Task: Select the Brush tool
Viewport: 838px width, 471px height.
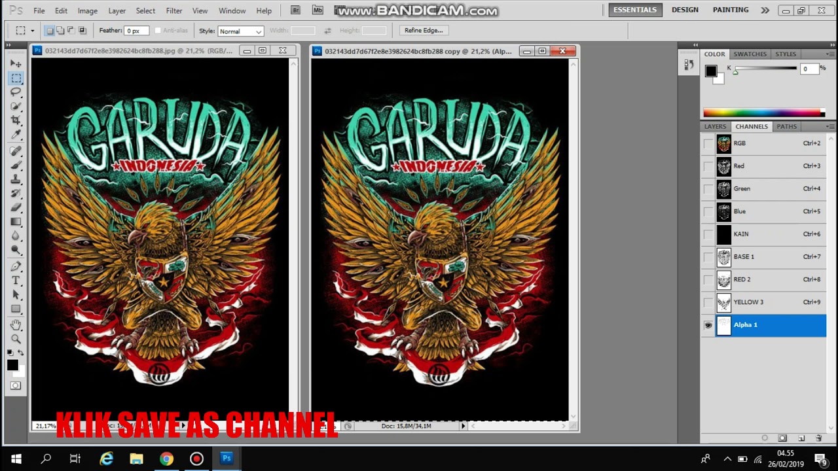Action: pyautogui.click(x=16, y=165)
